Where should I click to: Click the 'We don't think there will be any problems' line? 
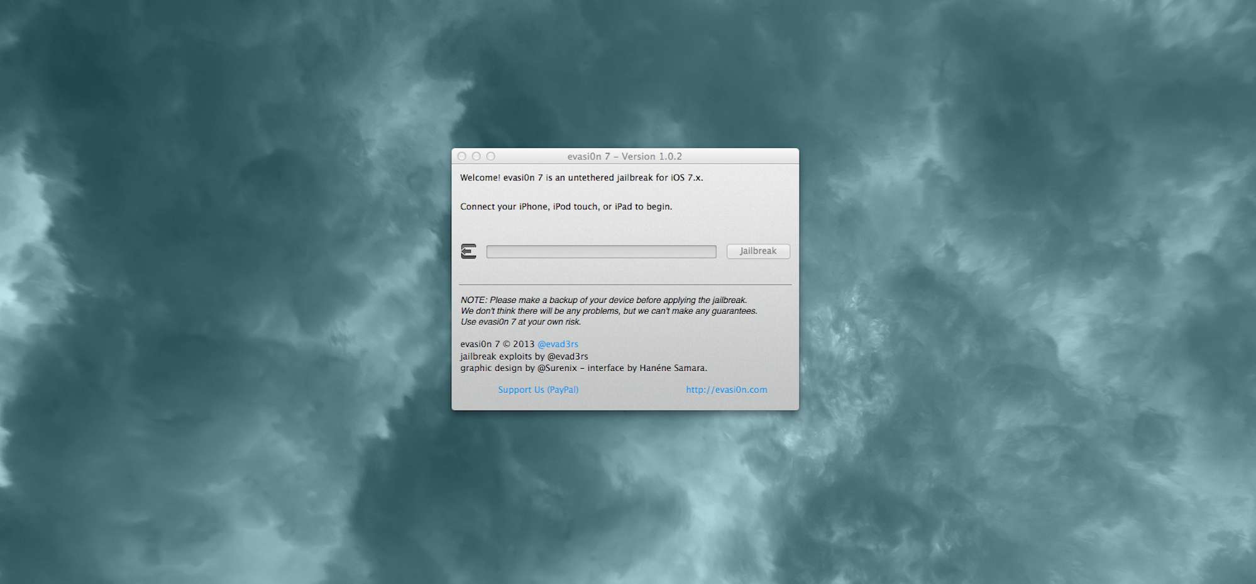[609, 311]
